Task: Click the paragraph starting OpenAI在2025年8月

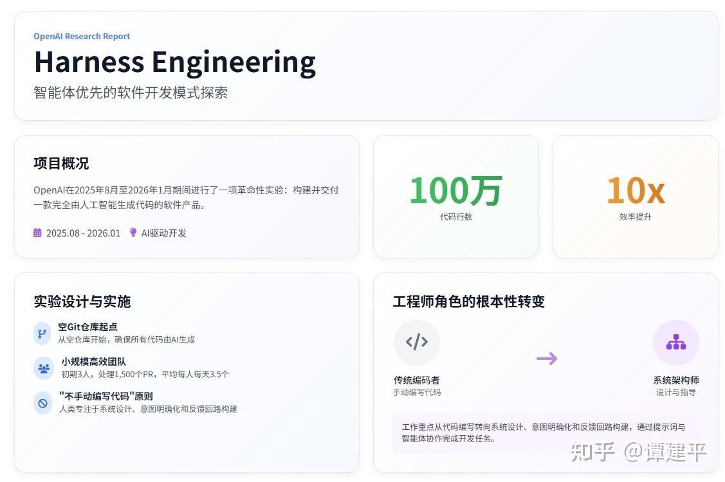Action: (x=187, y=197)
